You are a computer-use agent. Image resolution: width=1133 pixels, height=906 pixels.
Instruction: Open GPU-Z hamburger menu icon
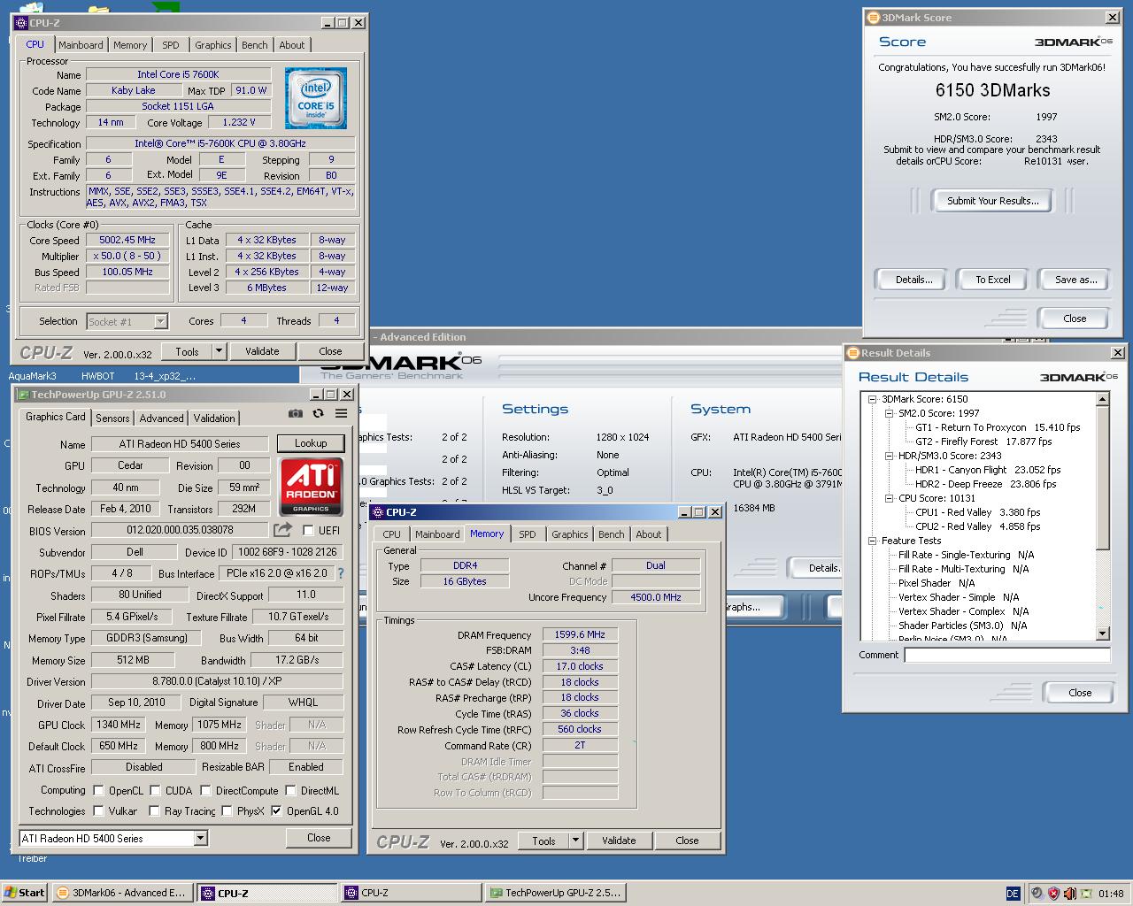click(x=342, y=413)
